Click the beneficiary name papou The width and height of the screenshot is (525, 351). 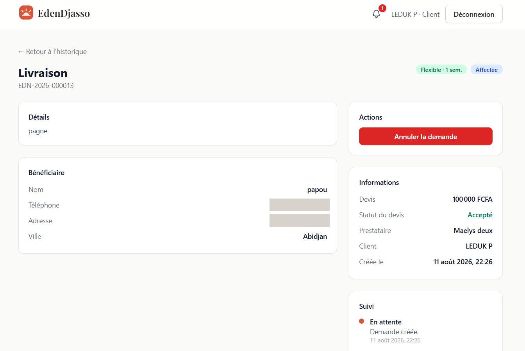[x=317, y=190]
